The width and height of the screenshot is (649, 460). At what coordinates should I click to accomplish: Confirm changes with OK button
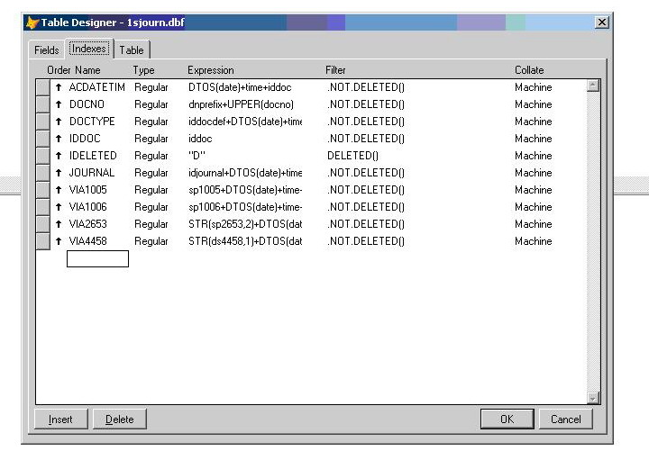(x=507, y=419)
